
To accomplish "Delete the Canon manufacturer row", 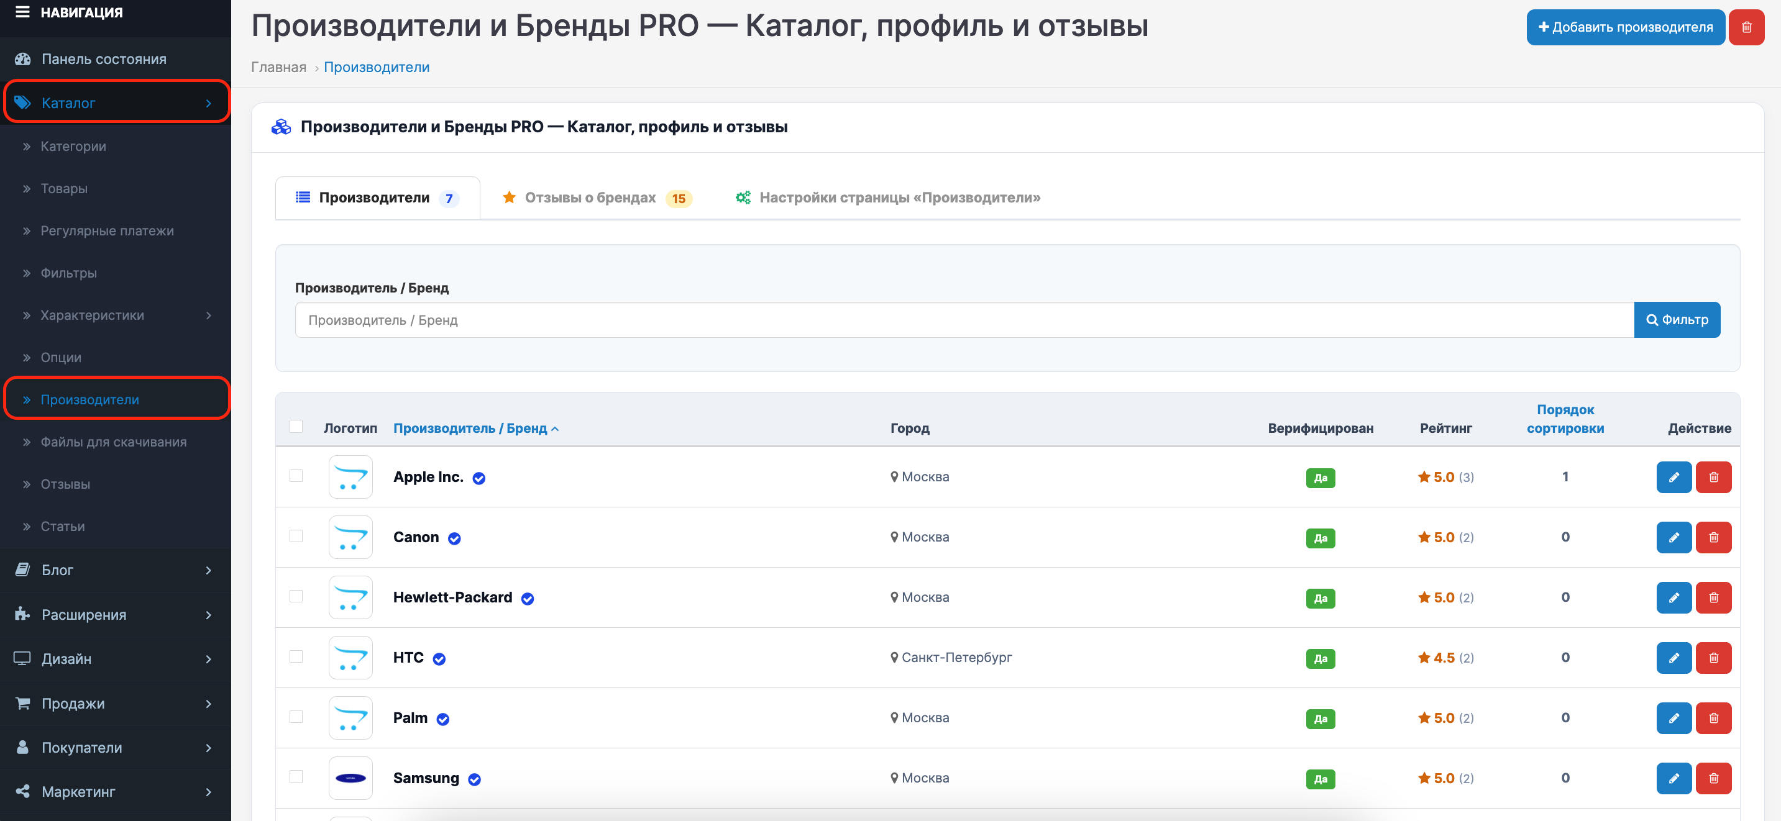I will pyautogui.click(x=1713, y=537).
